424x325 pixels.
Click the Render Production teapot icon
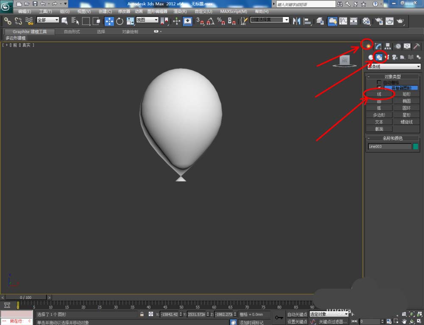coord(400,21)
